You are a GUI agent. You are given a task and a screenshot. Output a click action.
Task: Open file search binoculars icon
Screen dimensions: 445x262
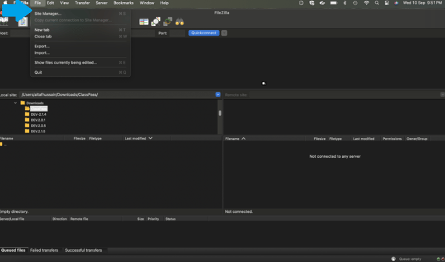(179, 21)
